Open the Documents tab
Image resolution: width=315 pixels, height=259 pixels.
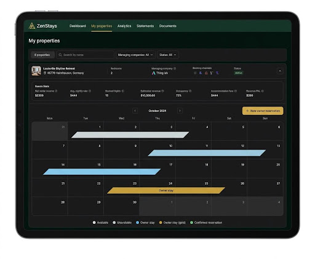pos(168,26)
